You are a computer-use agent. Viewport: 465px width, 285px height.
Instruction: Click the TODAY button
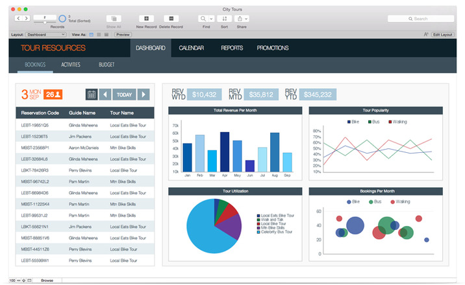124,95
